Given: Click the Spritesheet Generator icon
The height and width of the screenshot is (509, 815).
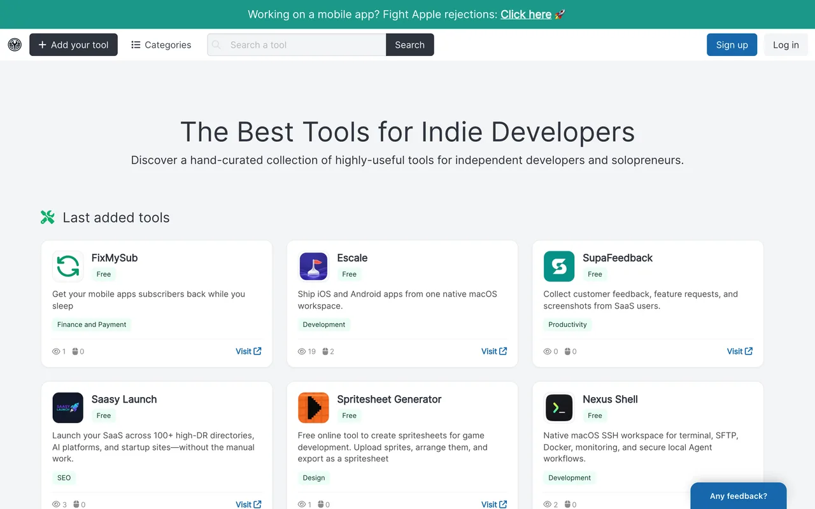Looking at the screenshot, I should coord(313,408).
